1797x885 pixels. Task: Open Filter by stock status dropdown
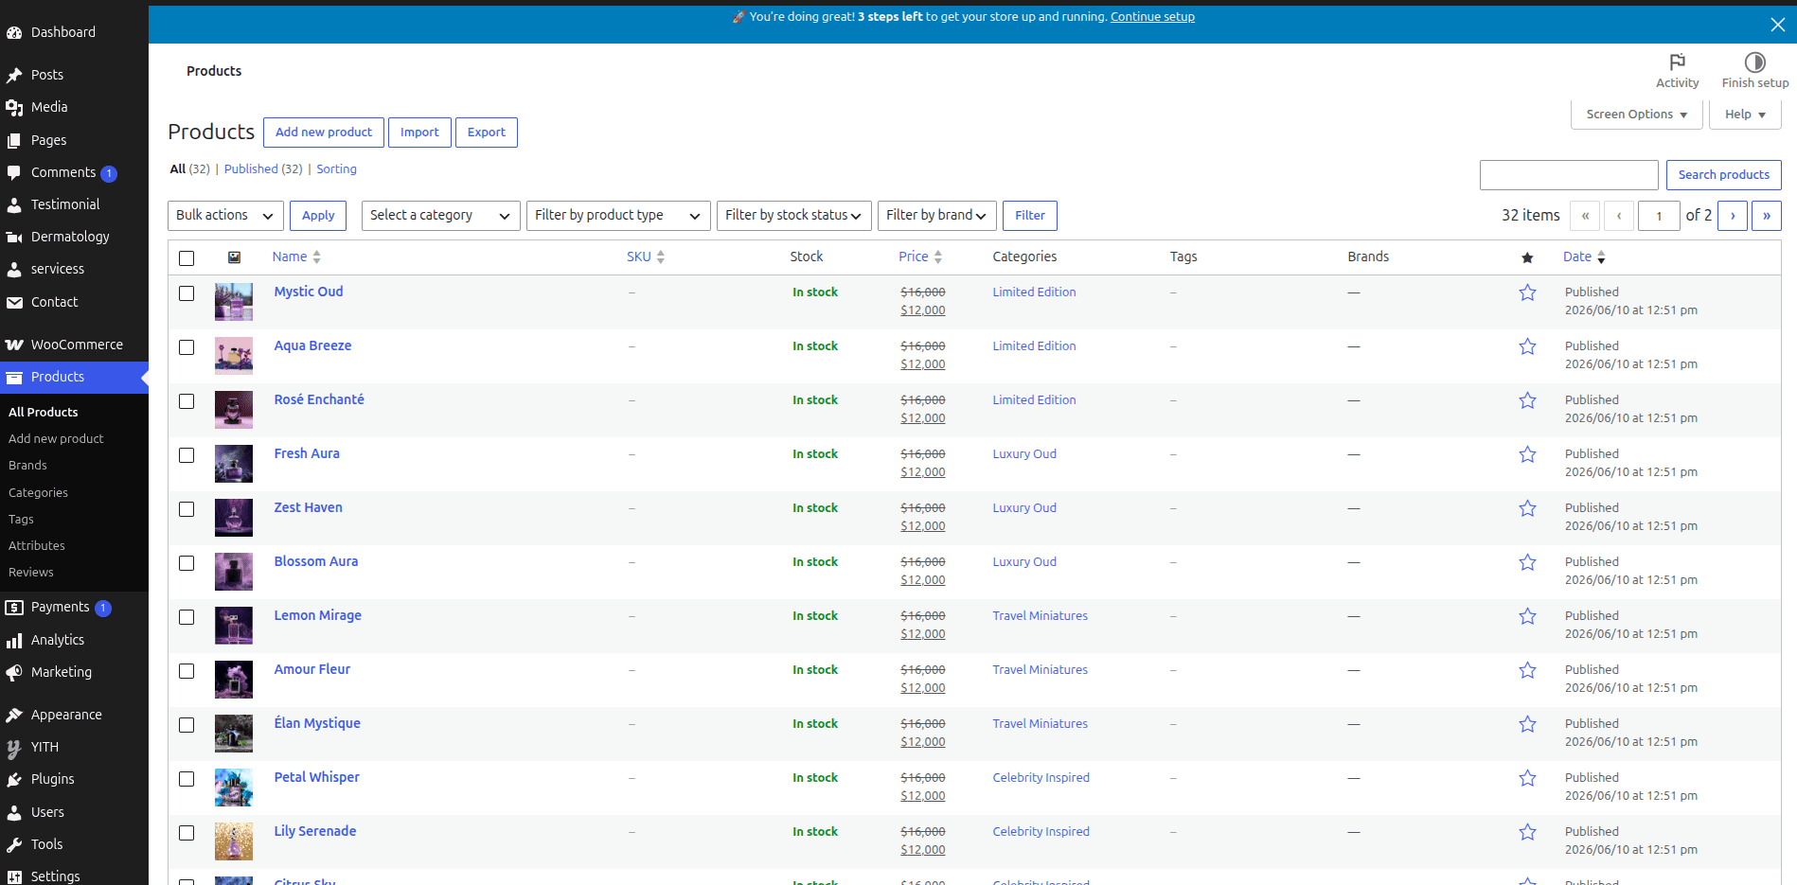pyautogui.click(x=794, y=216)
